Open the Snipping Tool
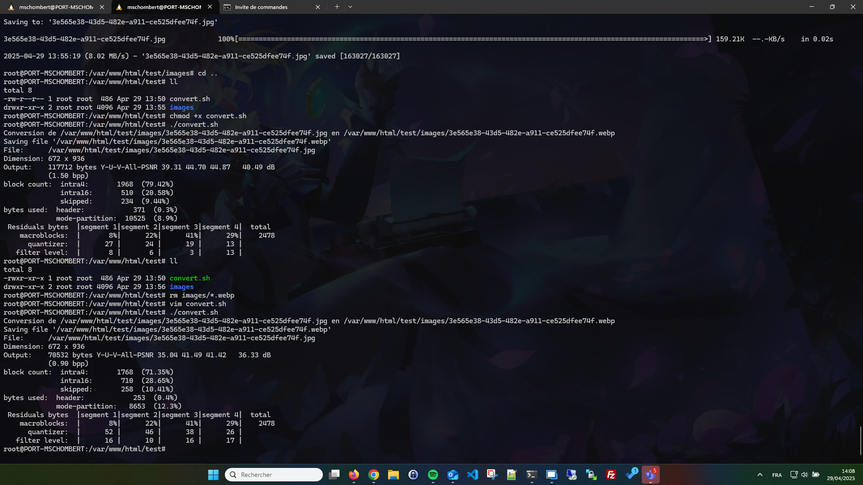Viewport: 863px width, 485px height. click(x=492, y=475)
